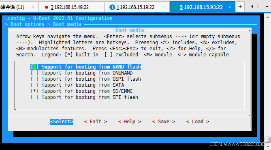
Task: Enable SATA boot support checkbox
Action: [34, 85]
